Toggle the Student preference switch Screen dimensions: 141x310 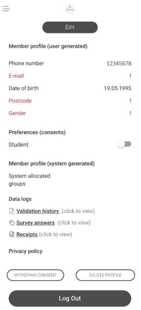(x=124, y=144)
